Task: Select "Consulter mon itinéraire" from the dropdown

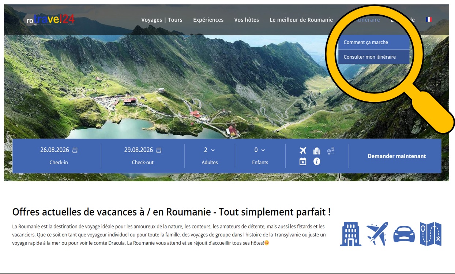Action: coord(369,57)
